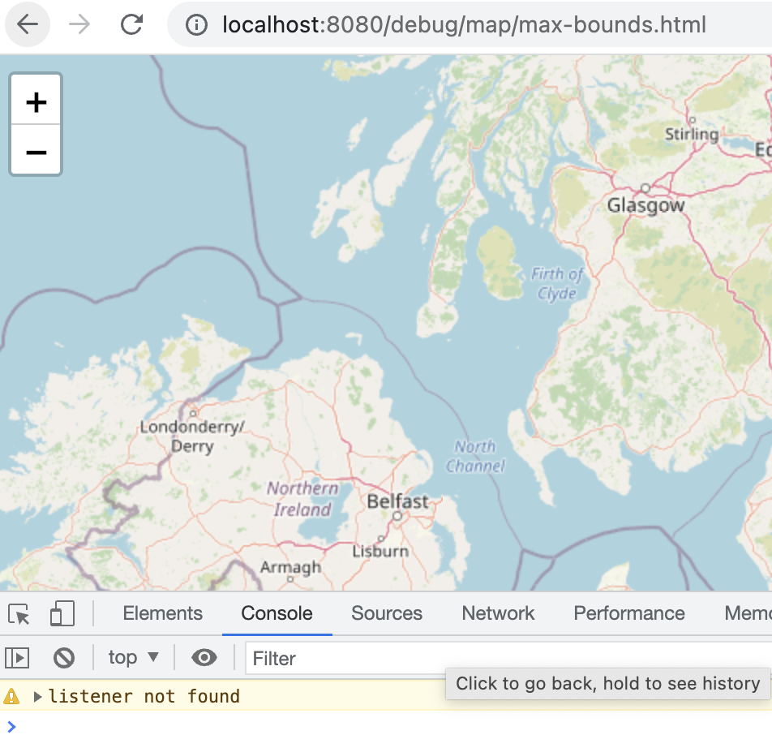Toggle the device toolbar icon
This screenshot has height=735, width=772.
(x=62, y=614)
